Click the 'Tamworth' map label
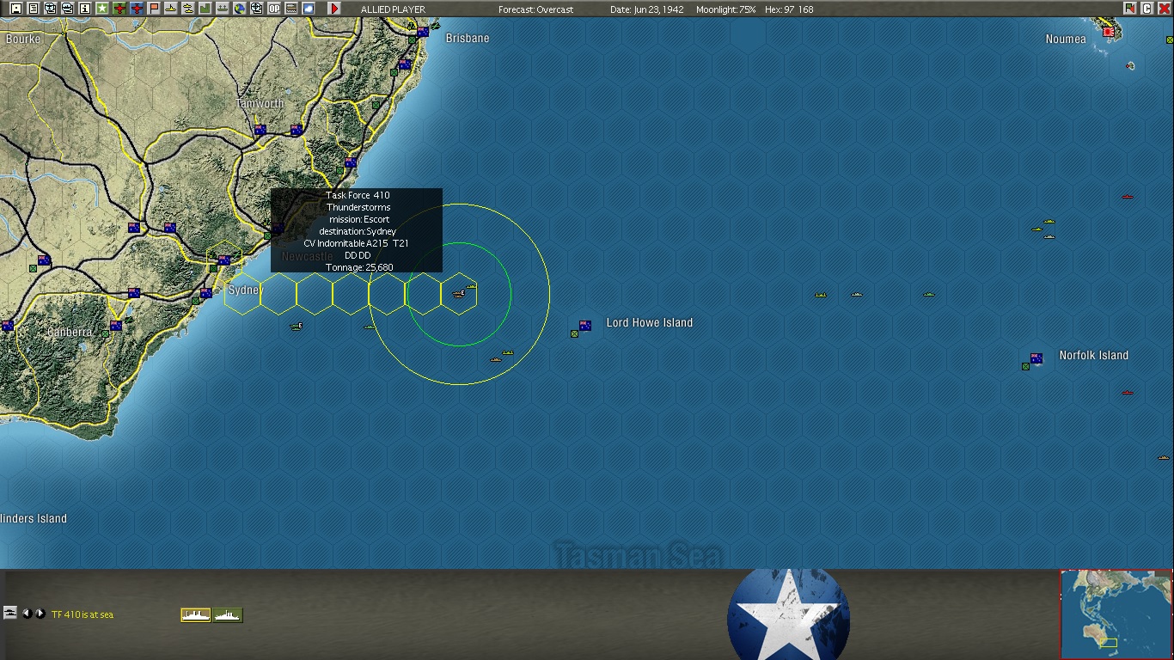1174x660 pixels. 260,104
